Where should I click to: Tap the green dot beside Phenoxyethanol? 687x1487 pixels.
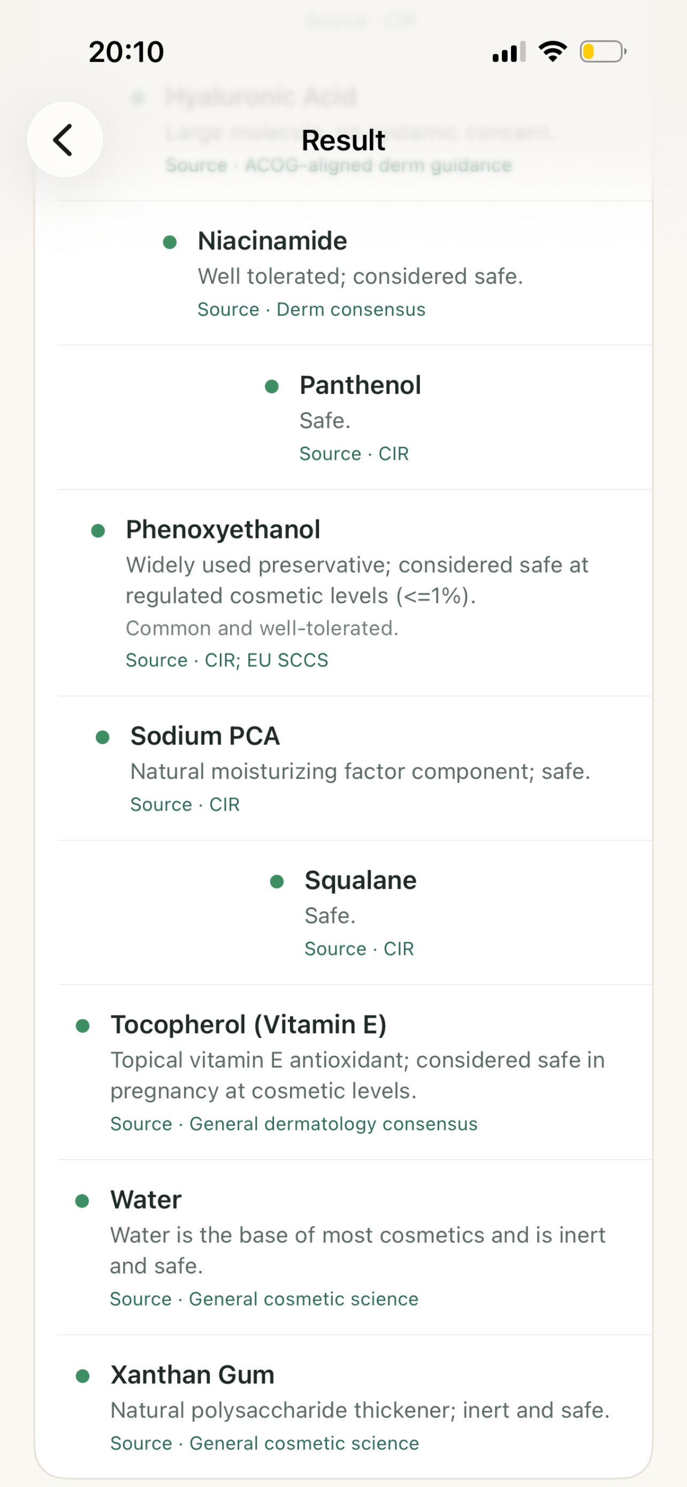(98, 530)
